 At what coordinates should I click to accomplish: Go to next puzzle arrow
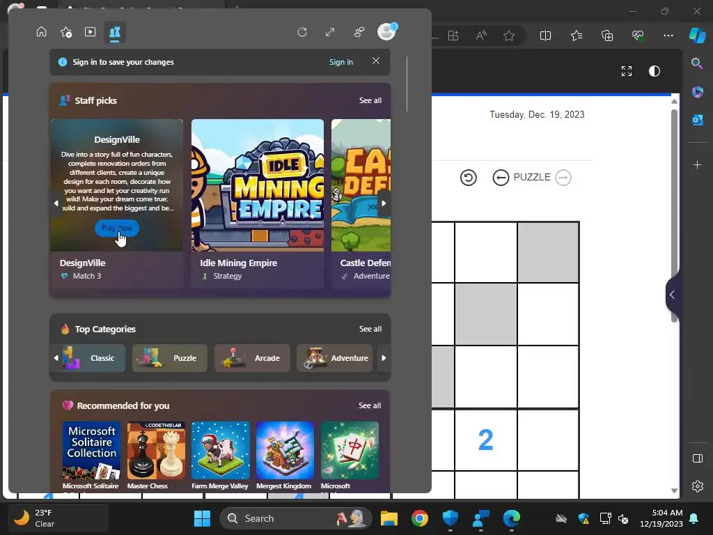(563, 178)
